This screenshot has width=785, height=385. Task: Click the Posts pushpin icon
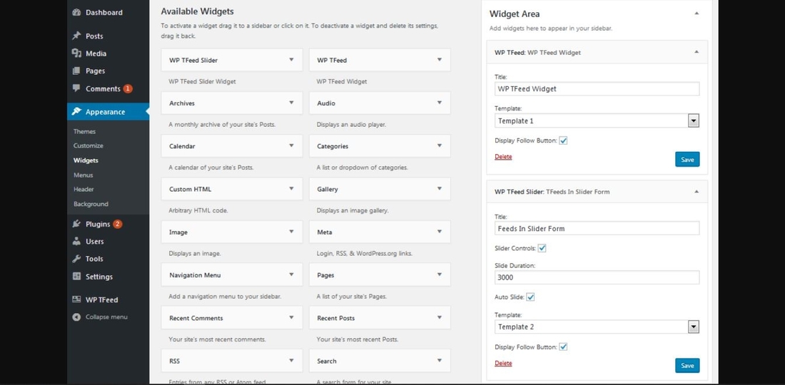[x=77, y=36]
